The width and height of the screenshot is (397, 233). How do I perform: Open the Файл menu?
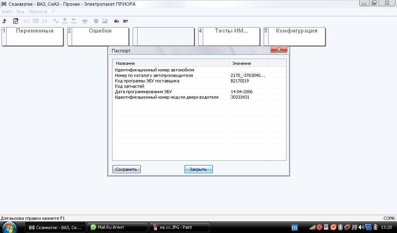(7, 12)
